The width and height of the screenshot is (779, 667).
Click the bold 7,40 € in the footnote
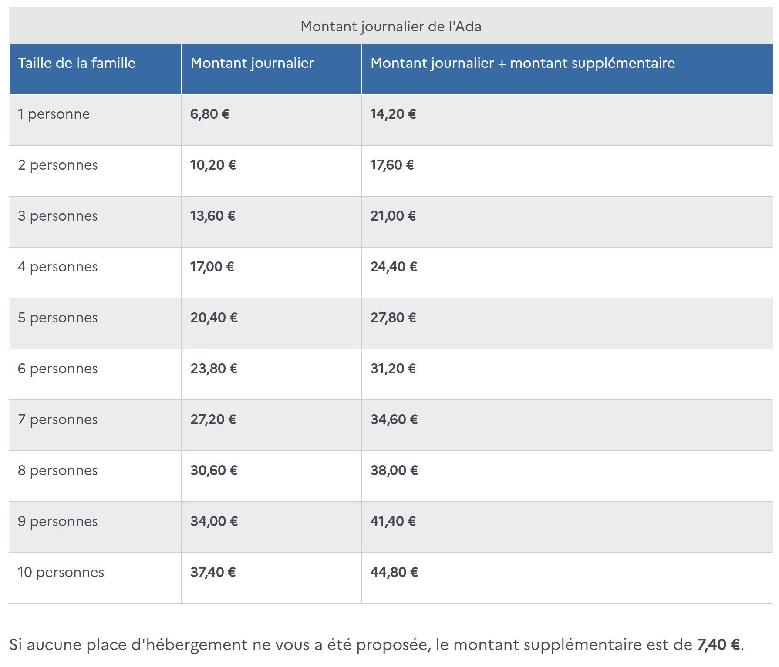(718, 644)
